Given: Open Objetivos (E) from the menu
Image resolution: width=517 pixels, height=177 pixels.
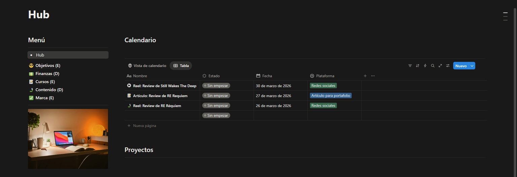Looking at the screenshot, I should coord(48,66).
